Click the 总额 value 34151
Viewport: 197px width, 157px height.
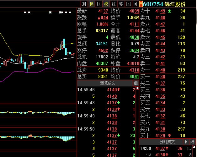102,44
